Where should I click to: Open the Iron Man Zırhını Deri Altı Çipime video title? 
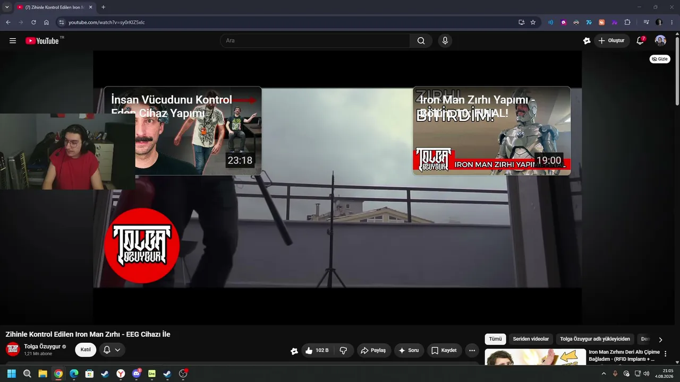(x=624, y=355)
